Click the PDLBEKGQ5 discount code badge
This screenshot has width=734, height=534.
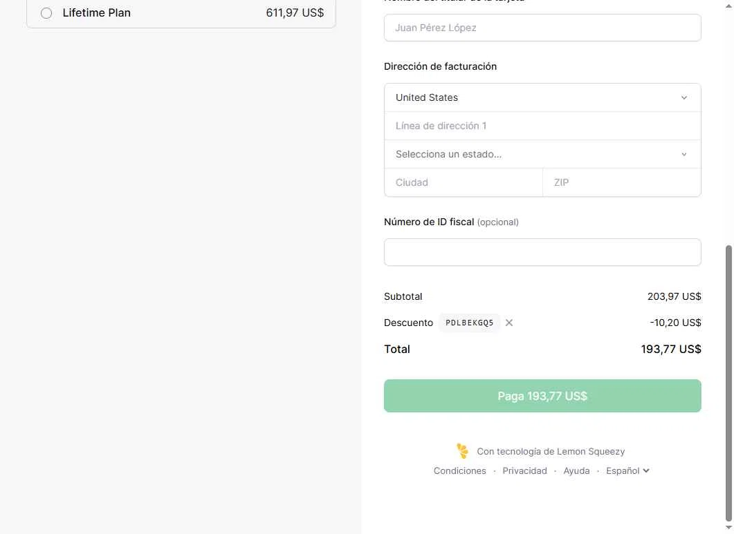(469, 323)
